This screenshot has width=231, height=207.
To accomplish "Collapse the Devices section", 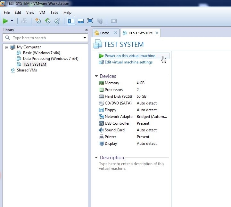I will (x=96, y=76).
